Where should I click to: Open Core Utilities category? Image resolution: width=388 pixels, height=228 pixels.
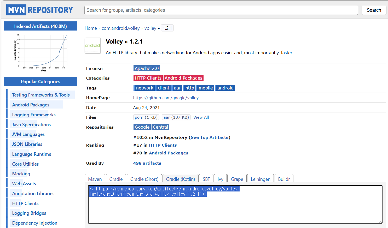click(x=25, y=164)
